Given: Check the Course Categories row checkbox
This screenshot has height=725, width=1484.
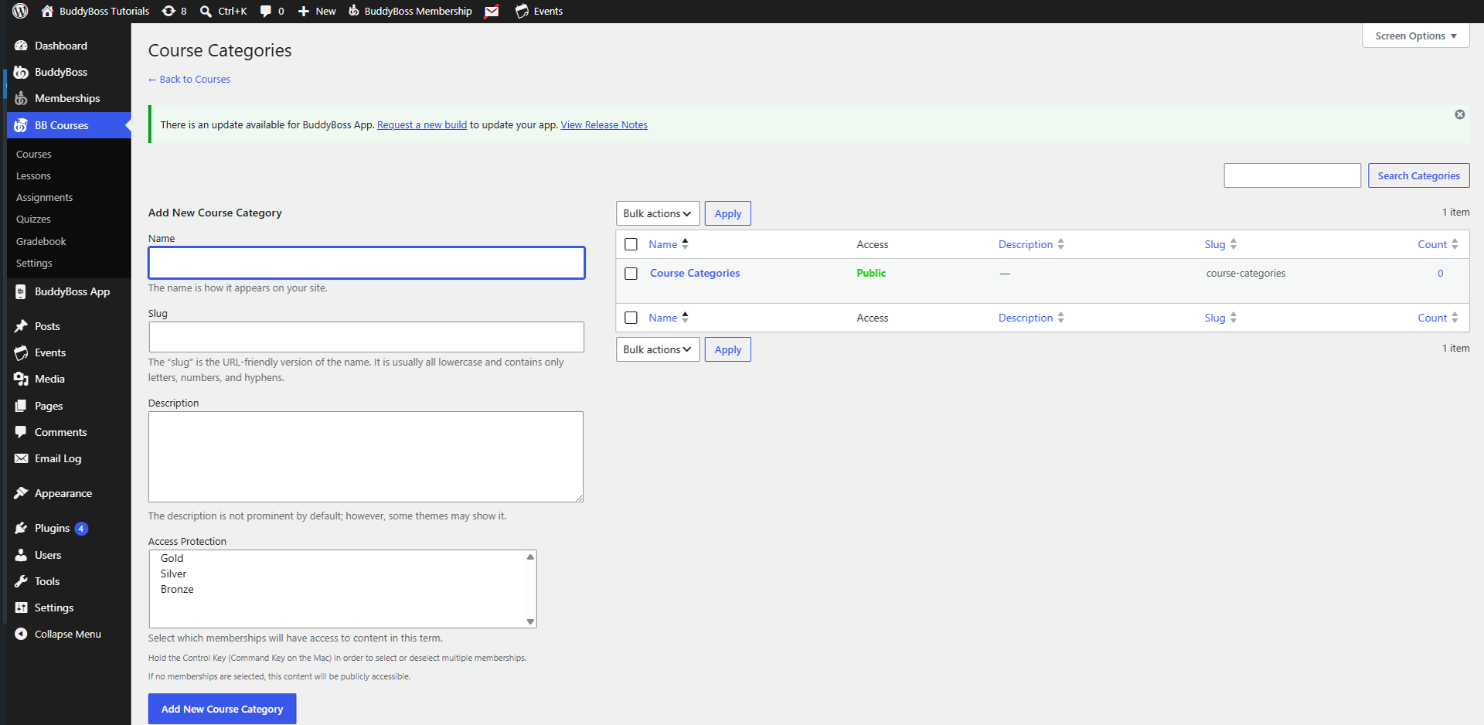Looking at the screenshot, I should click(631, 274).
